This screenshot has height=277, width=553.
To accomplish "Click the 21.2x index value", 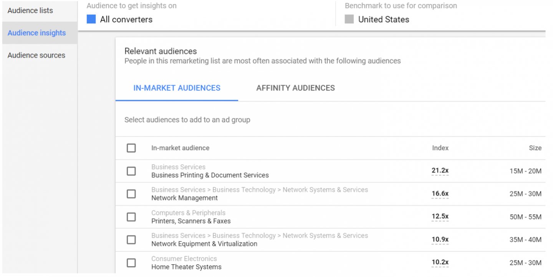I will pyautogui.click(x=440, y=171).
